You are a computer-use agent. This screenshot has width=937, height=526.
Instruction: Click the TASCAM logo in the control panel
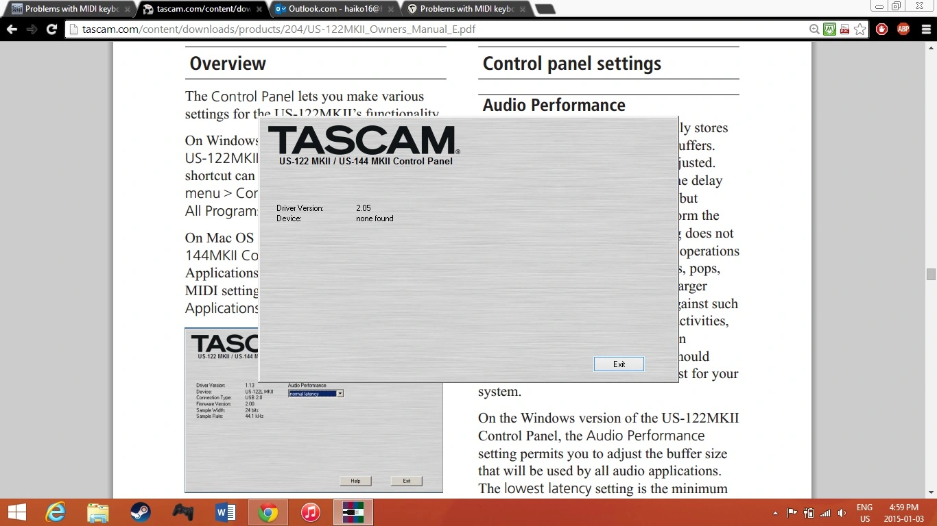(364, 140)
